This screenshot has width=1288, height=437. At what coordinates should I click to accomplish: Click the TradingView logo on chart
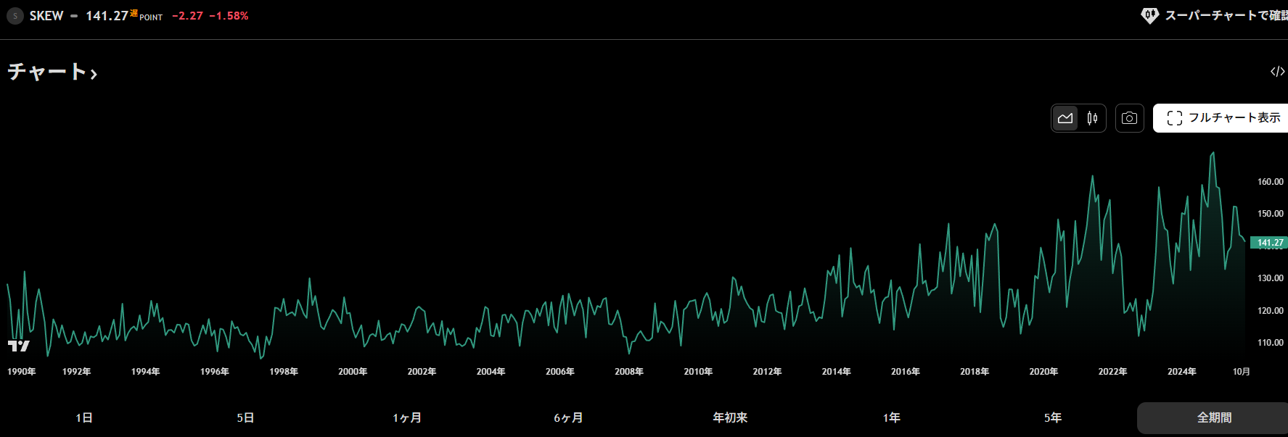19,346
